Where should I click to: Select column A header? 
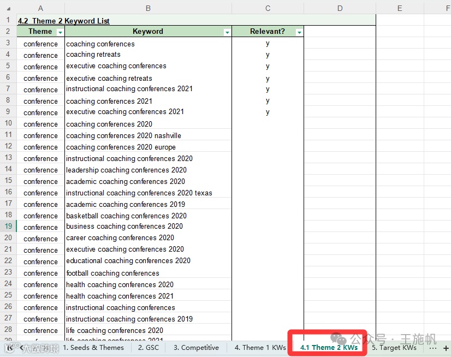[40, 8]
